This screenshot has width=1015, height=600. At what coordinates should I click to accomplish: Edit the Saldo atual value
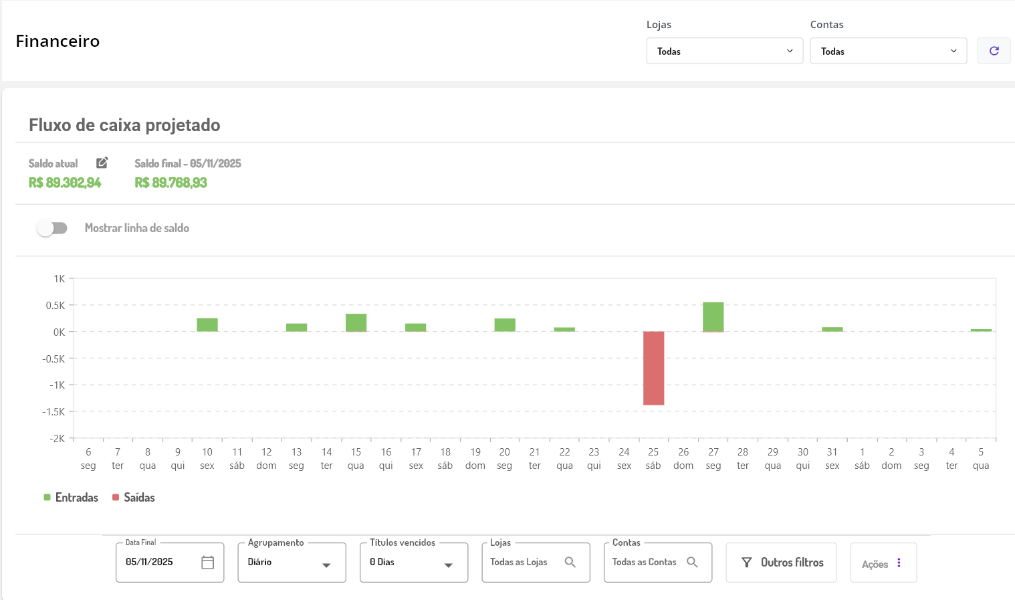tap(102, 163)
